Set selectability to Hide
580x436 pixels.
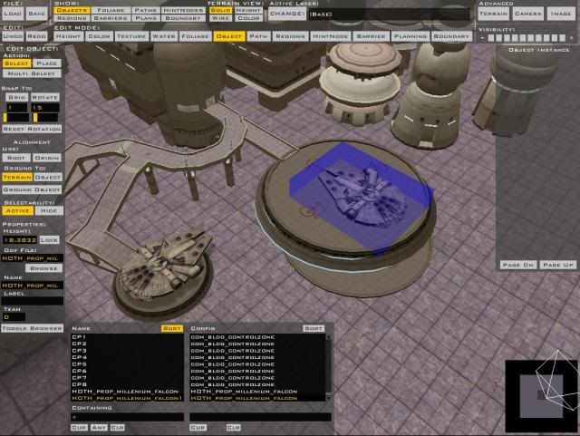coord(49,210)
